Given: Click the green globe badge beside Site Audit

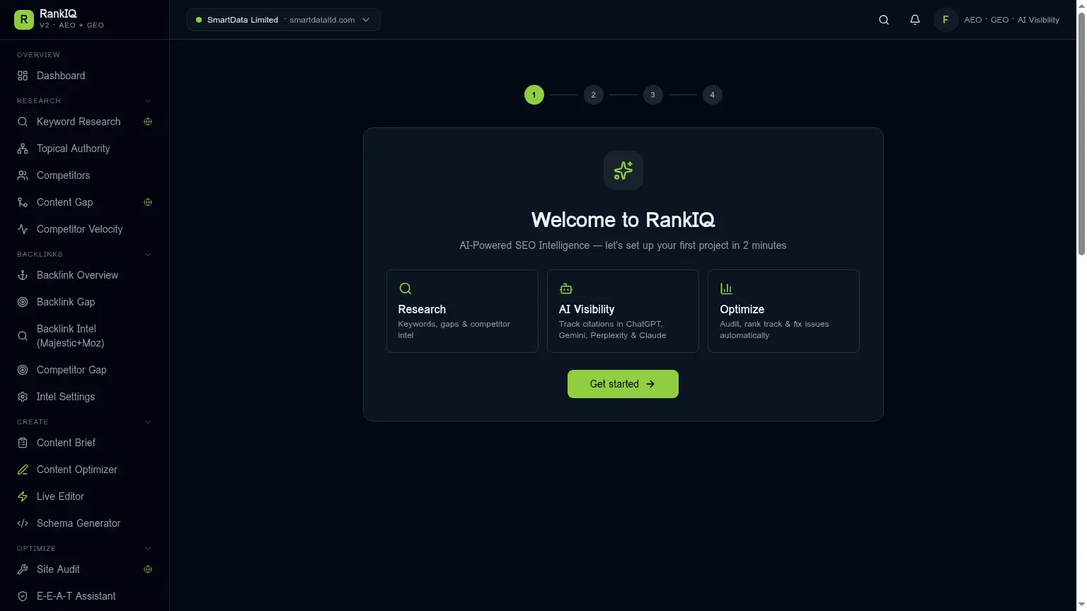Looking at the screenshot, I should [148, 569].
